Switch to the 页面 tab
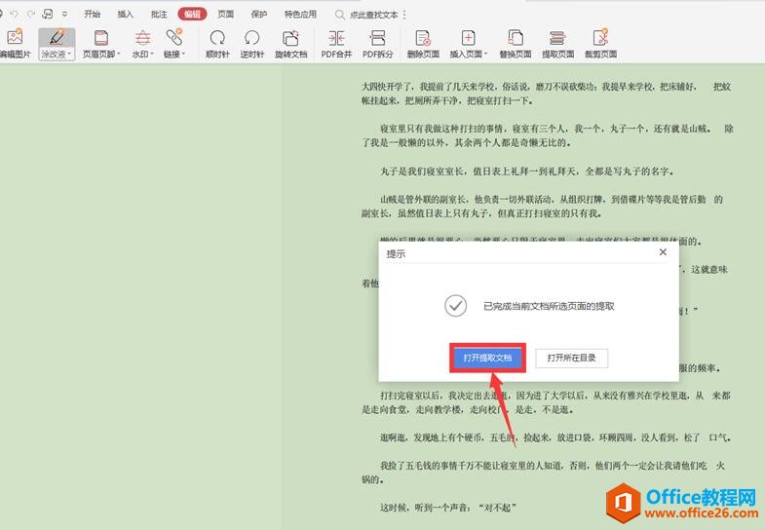This screenshot has width=765, height=530. (225, 15)
